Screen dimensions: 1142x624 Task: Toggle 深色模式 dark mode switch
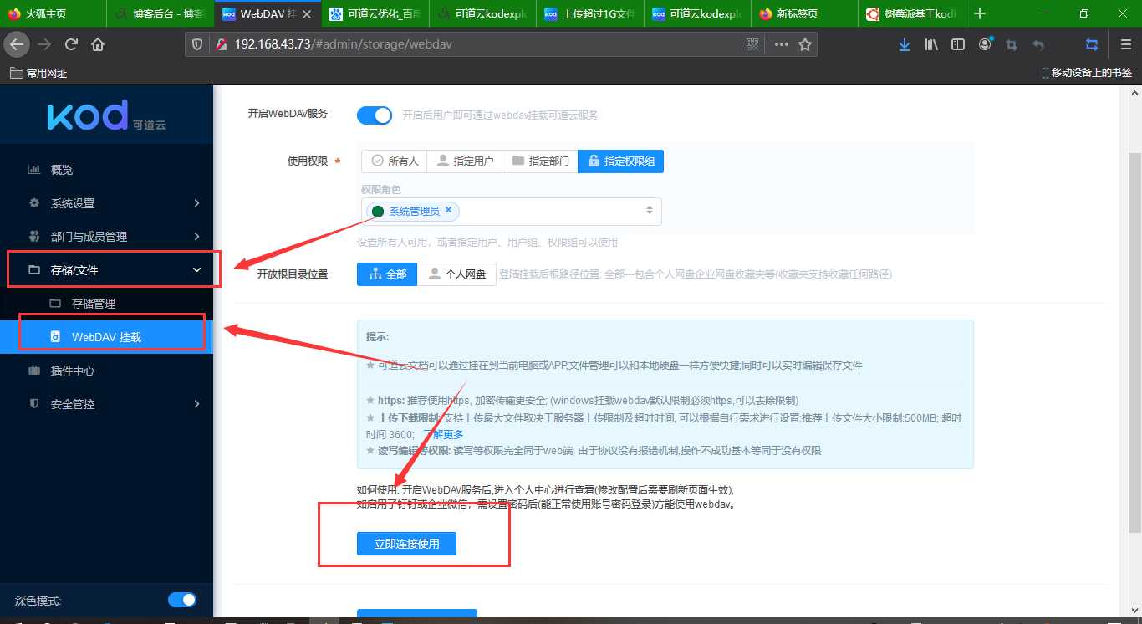181,600
